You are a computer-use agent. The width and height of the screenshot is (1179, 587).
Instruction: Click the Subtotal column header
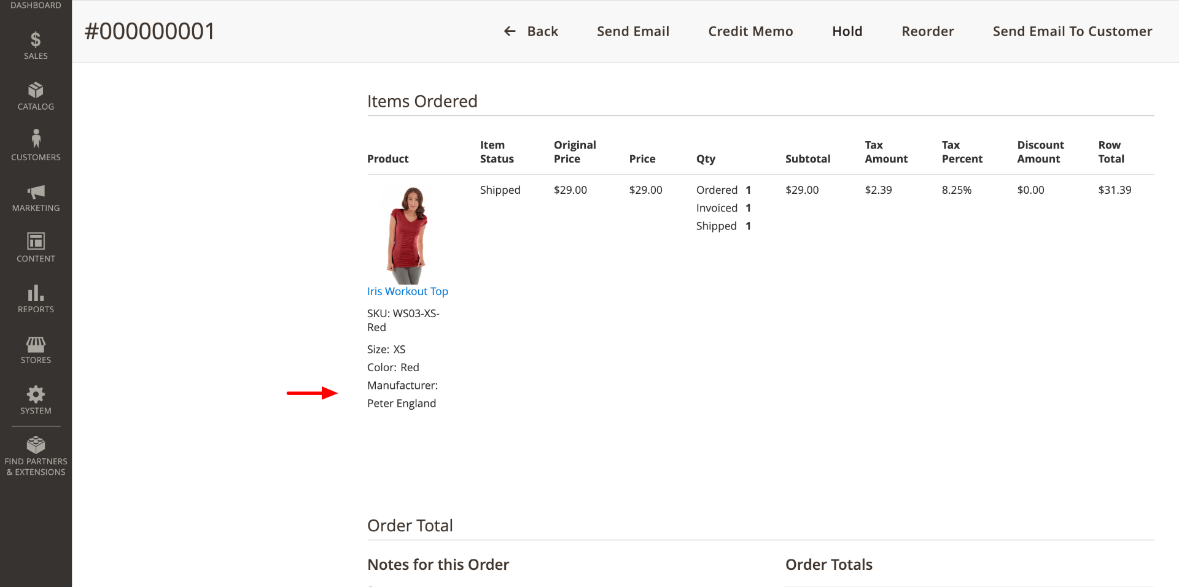point(807,159)
